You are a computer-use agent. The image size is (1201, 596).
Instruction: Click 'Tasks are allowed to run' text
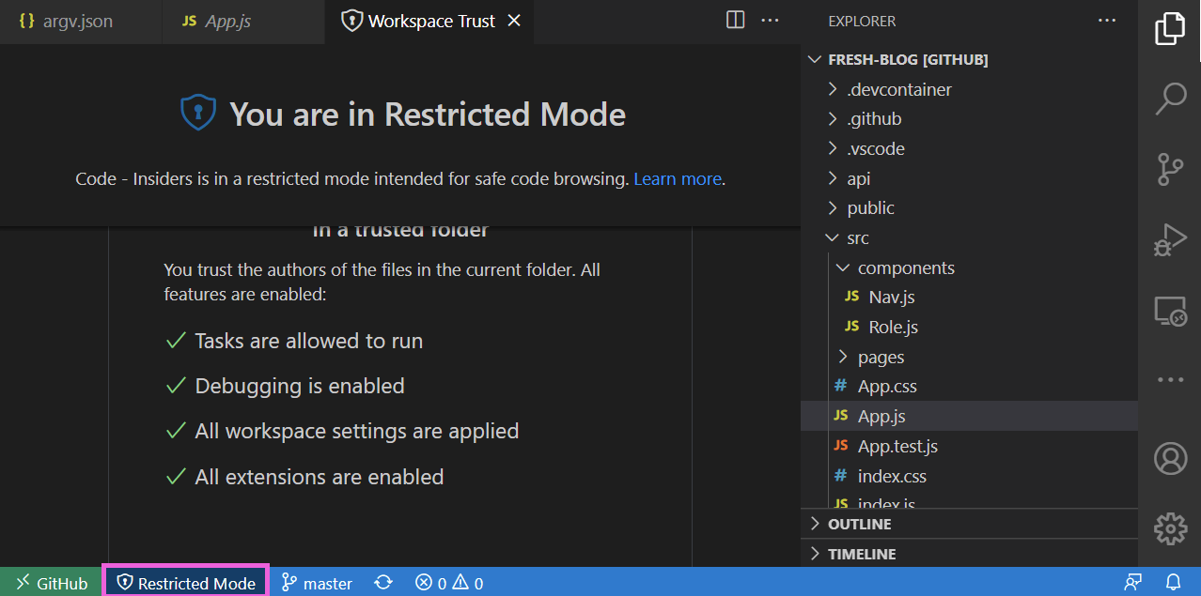coord(308,342)
